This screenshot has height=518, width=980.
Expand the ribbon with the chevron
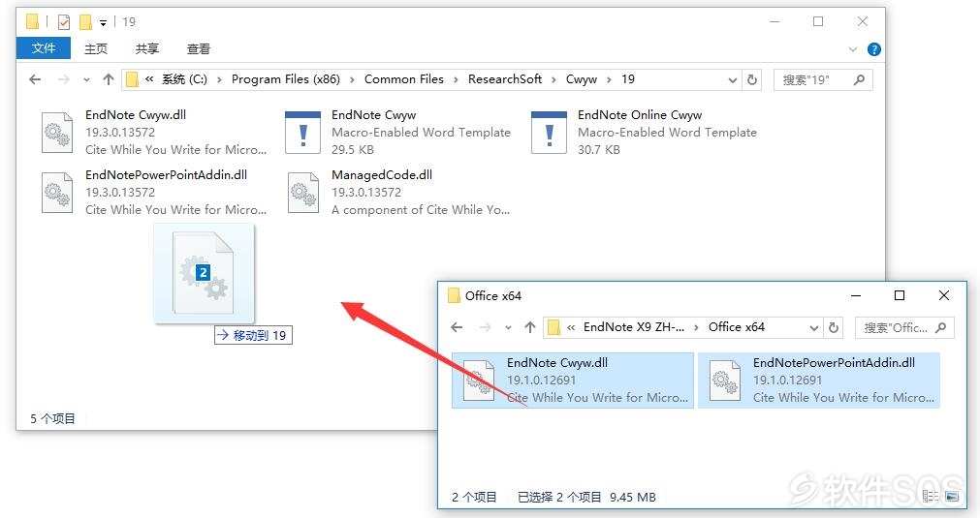852,49
